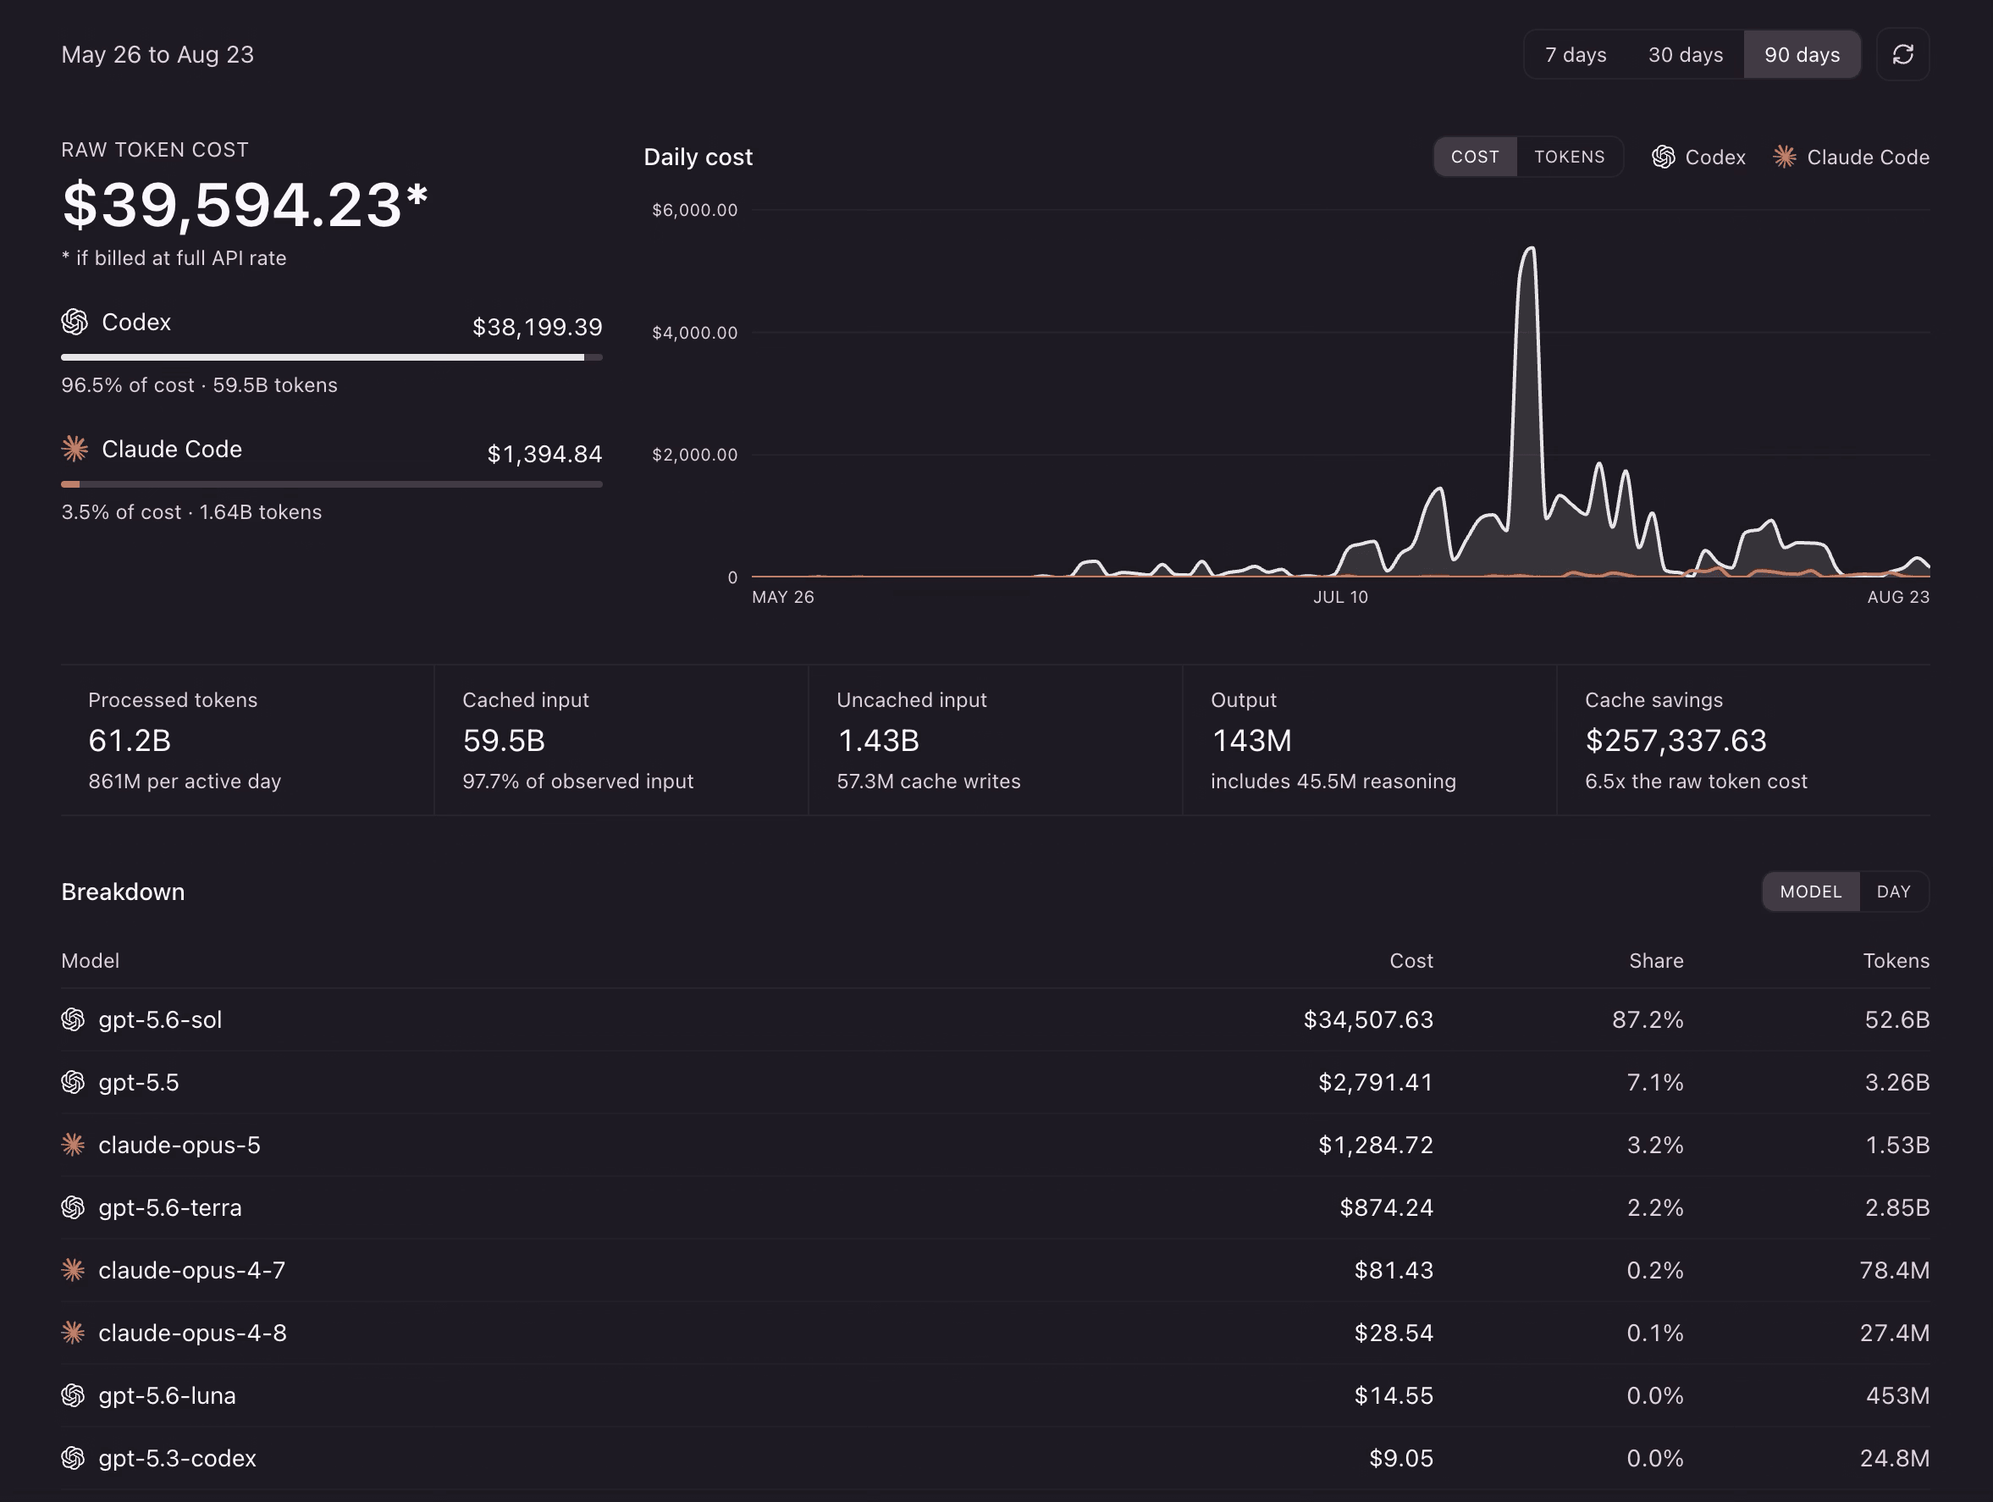Click the Codex cost share progress bar
This screenshot has height=1502, width=1993.
click(x=332, y=356)
